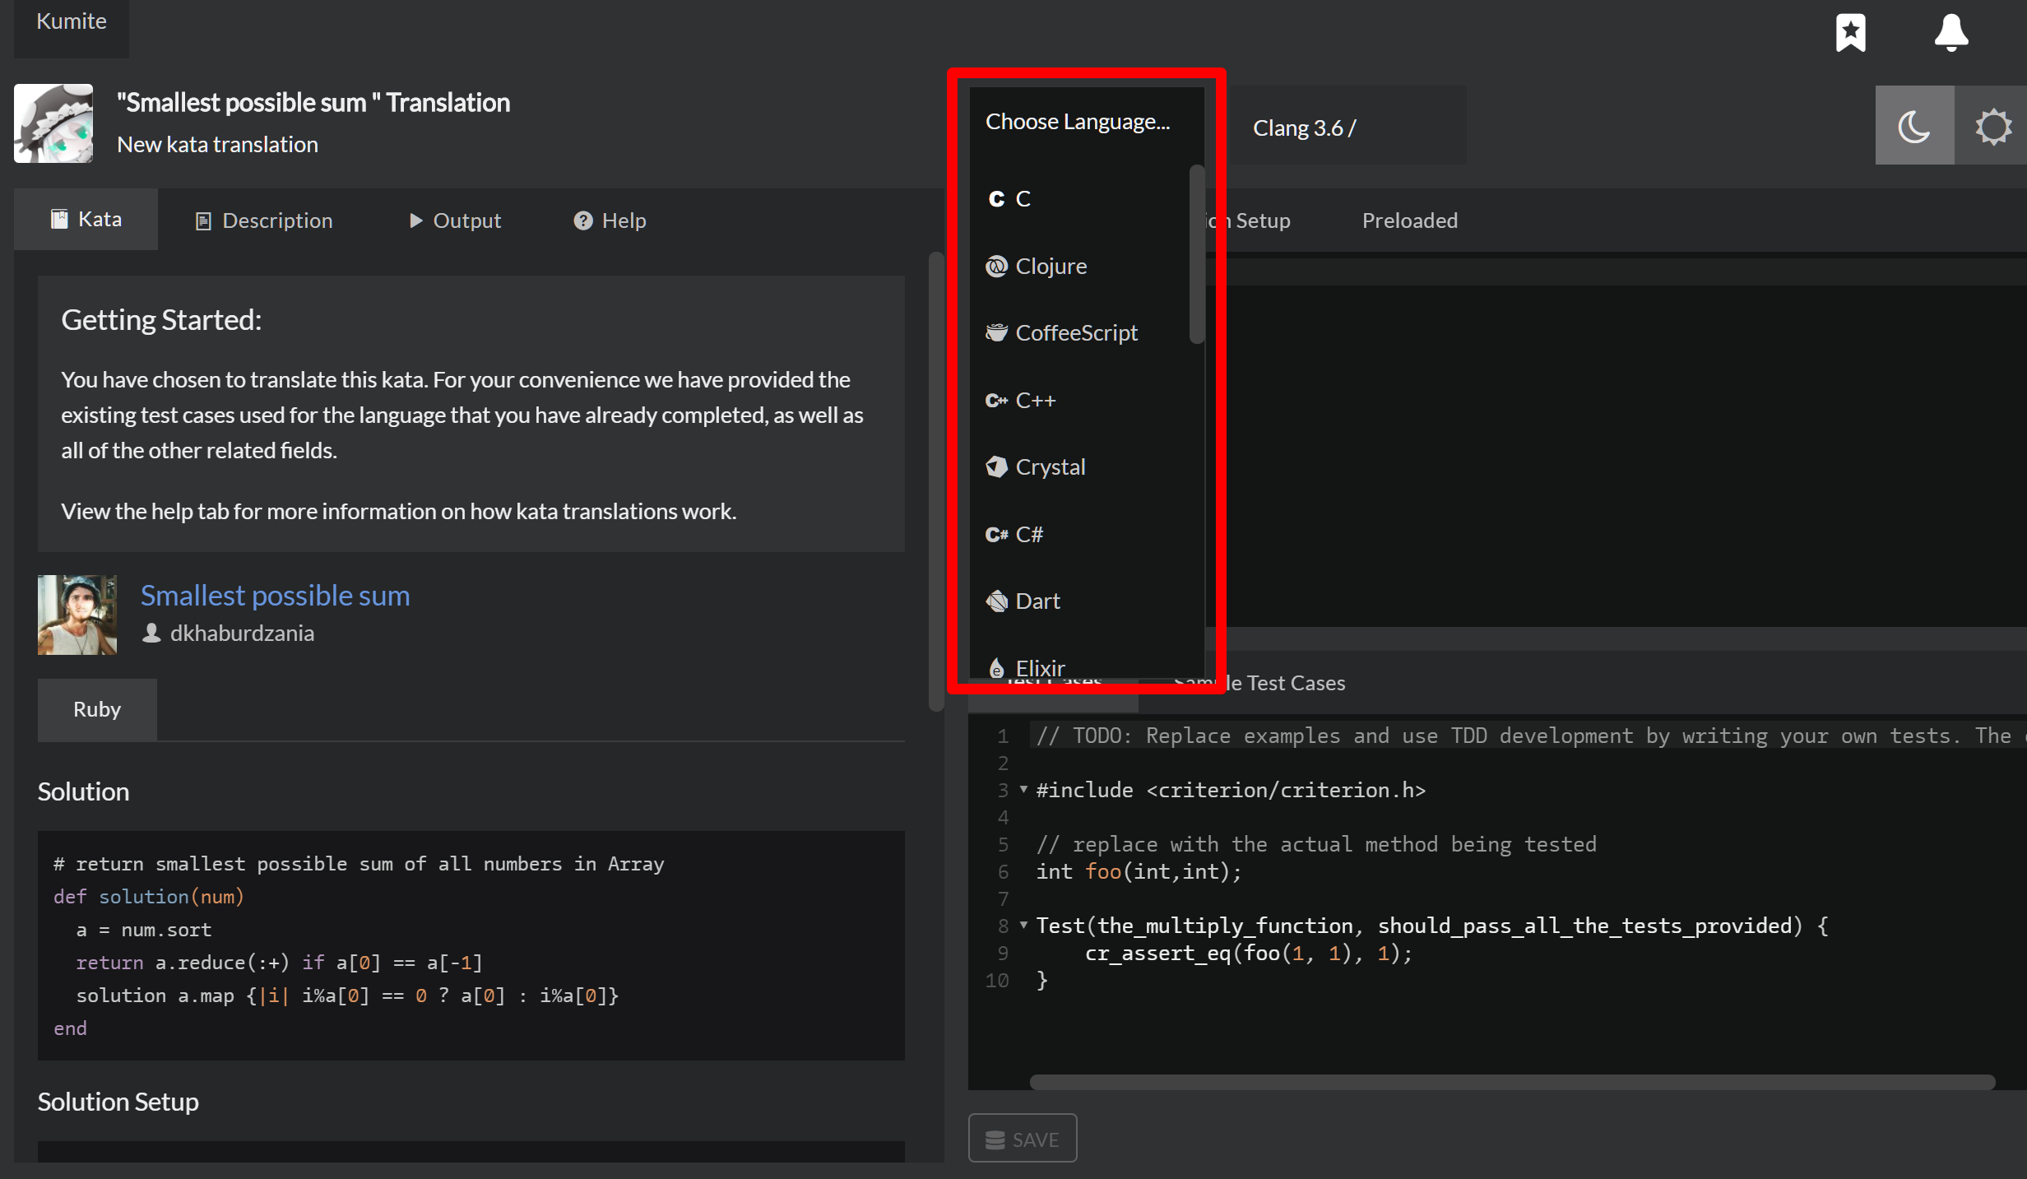2027x1179 pixels.
Task: Collapse code fold arrow at line 8
Action: point(1023,925)
